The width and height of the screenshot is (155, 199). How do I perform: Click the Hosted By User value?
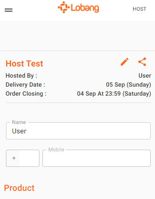tap(145, 75)
